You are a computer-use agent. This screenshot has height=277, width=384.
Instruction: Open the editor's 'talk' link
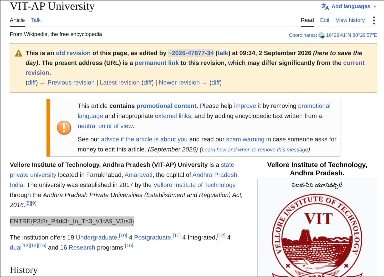223,53
